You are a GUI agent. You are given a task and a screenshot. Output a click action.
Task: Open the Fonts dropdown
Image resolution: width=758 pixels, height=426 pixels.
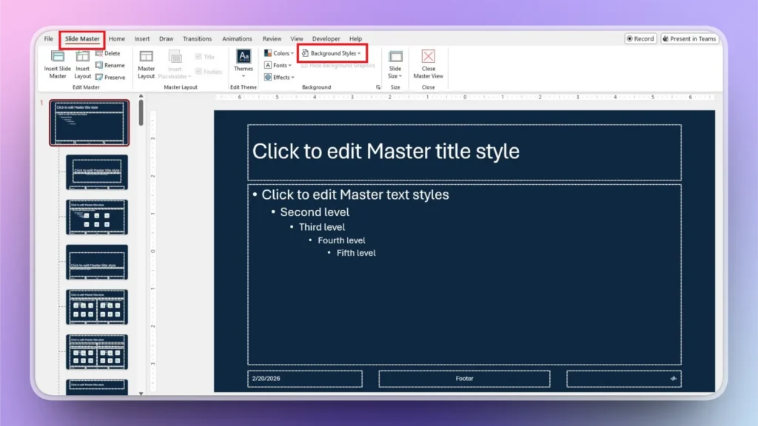(278, 65)
